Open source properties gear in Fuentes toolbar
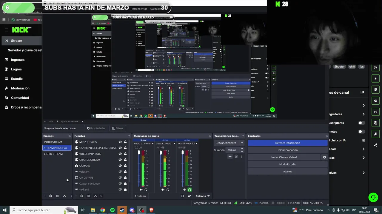Viewport: 382px width, 214px height. pyautogui.click(x=88, y=196)
